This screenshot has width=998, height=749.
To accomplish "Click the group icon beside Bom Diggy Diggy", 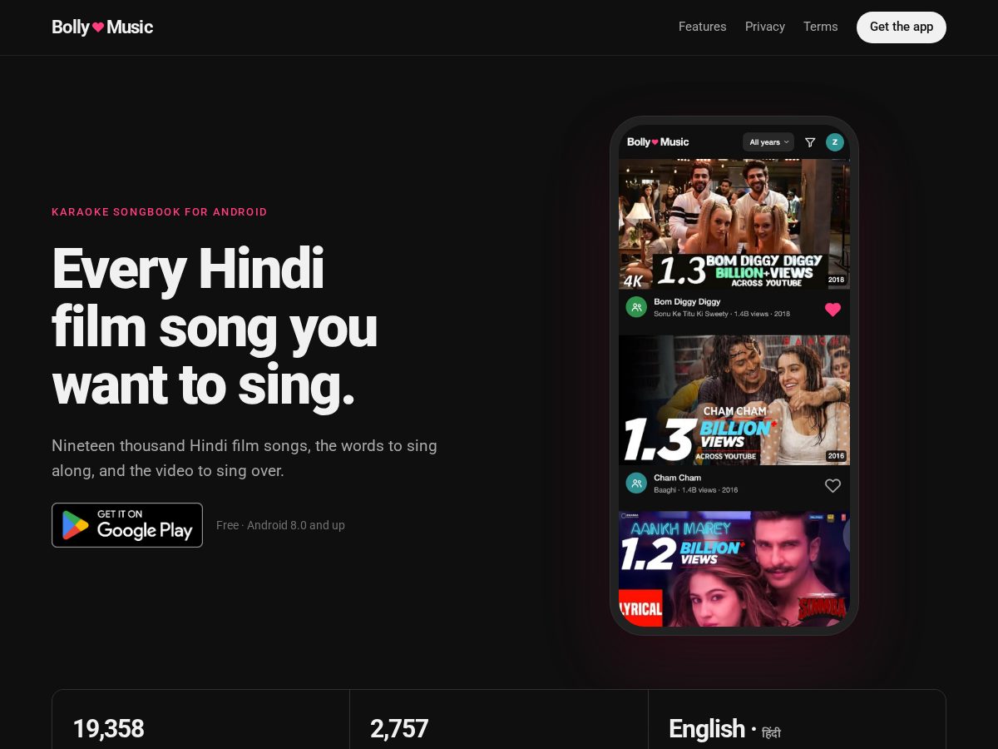I will pos(636,307).
